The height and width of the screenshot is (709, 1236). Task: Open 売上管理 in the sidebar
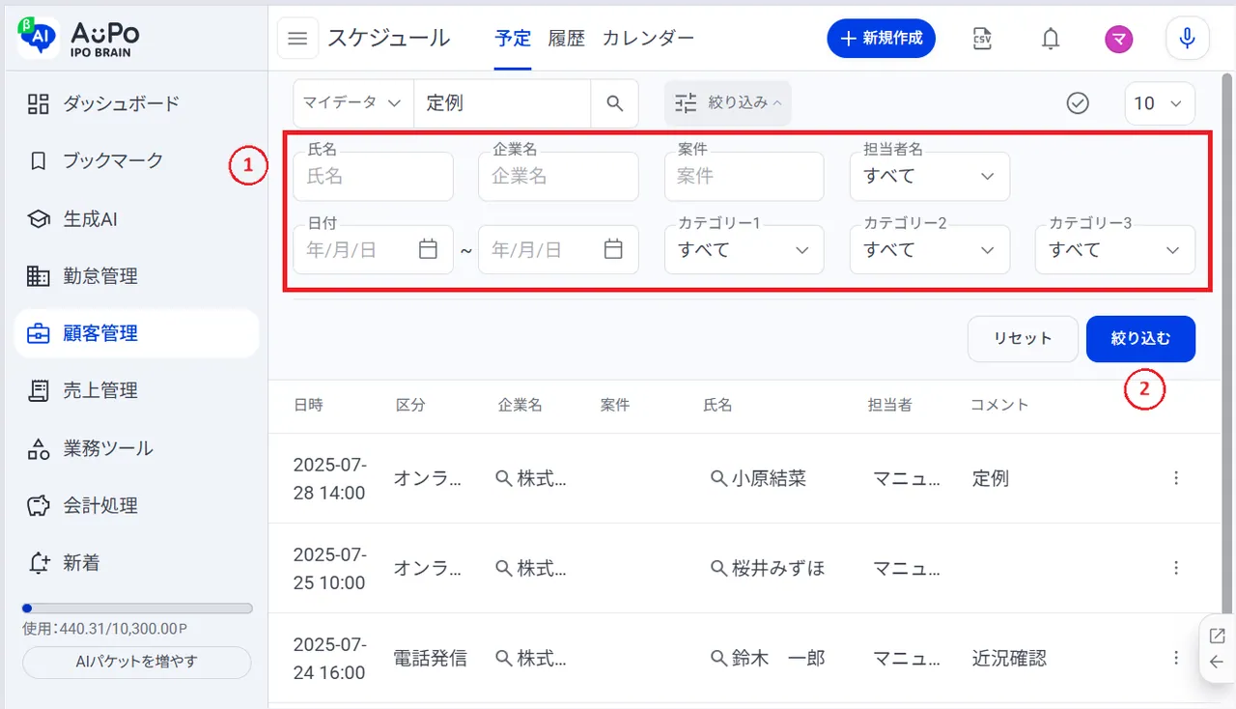point(136,390)
